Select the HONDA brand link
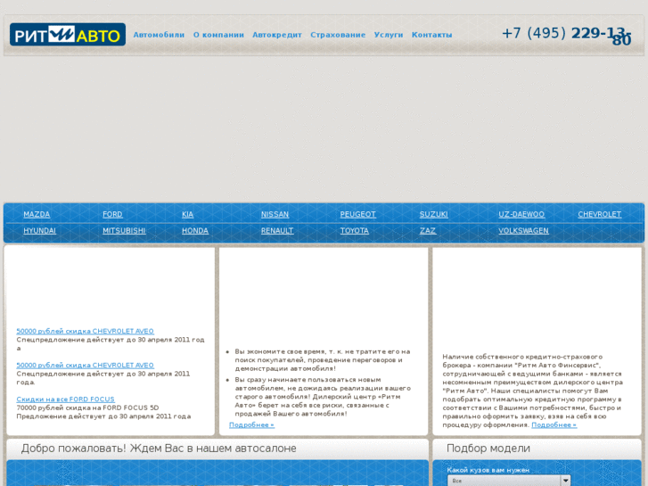 click(195, 231)
